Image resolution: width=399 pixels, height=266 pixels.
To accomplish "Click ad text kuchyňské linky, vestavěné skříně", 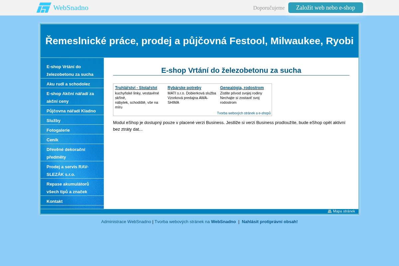I will coord(137,95).
